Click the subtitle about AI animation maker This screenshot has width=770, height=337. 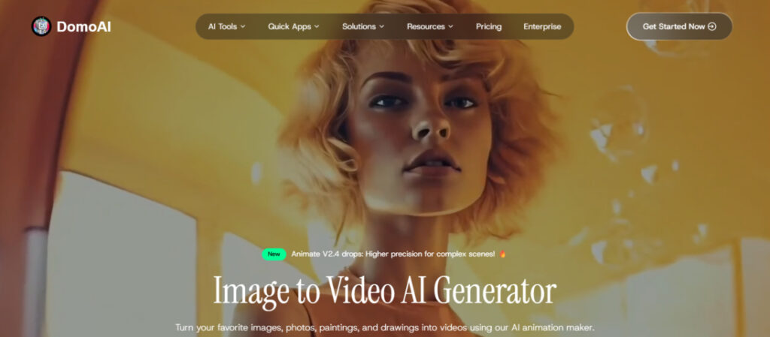pyautogui.click(x=384, y=328)
